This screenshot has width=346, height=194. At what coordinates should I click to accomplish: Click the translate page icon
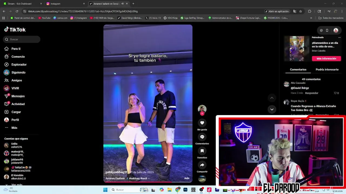tap(295, 11)
